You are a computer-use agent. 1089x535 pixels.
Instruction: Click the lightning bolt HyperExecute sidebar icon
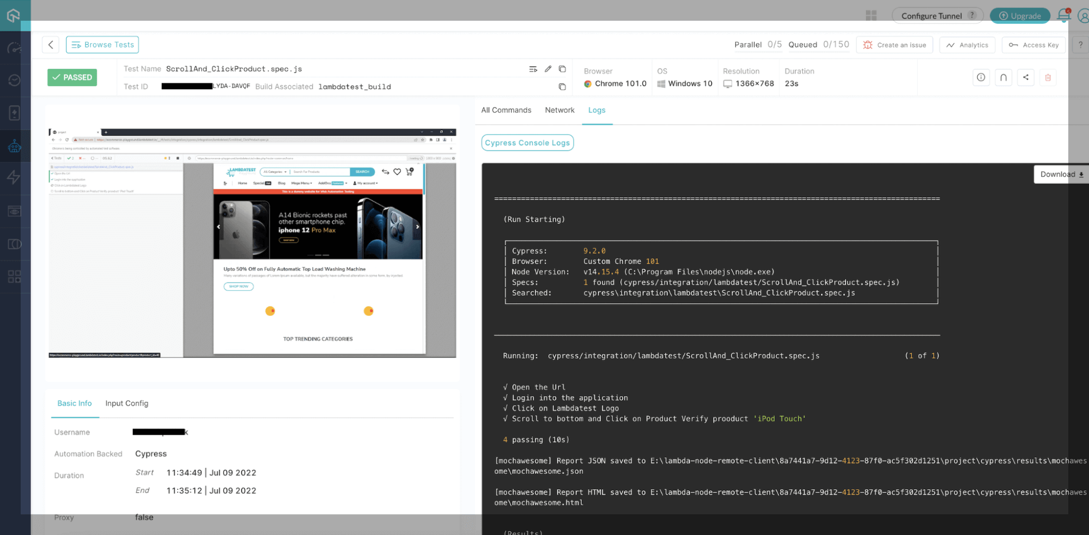pos(15,178)
